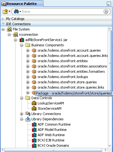Collapse the Business Components folder
113x152 pixels.
click(x=21, y=45)
